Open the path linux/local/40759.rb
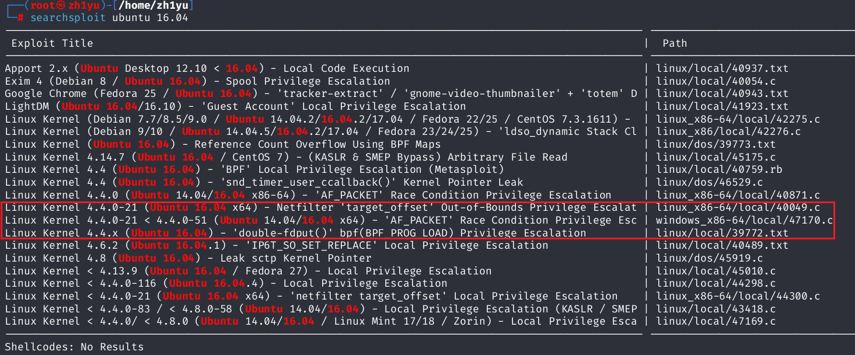 click(719, 169)
